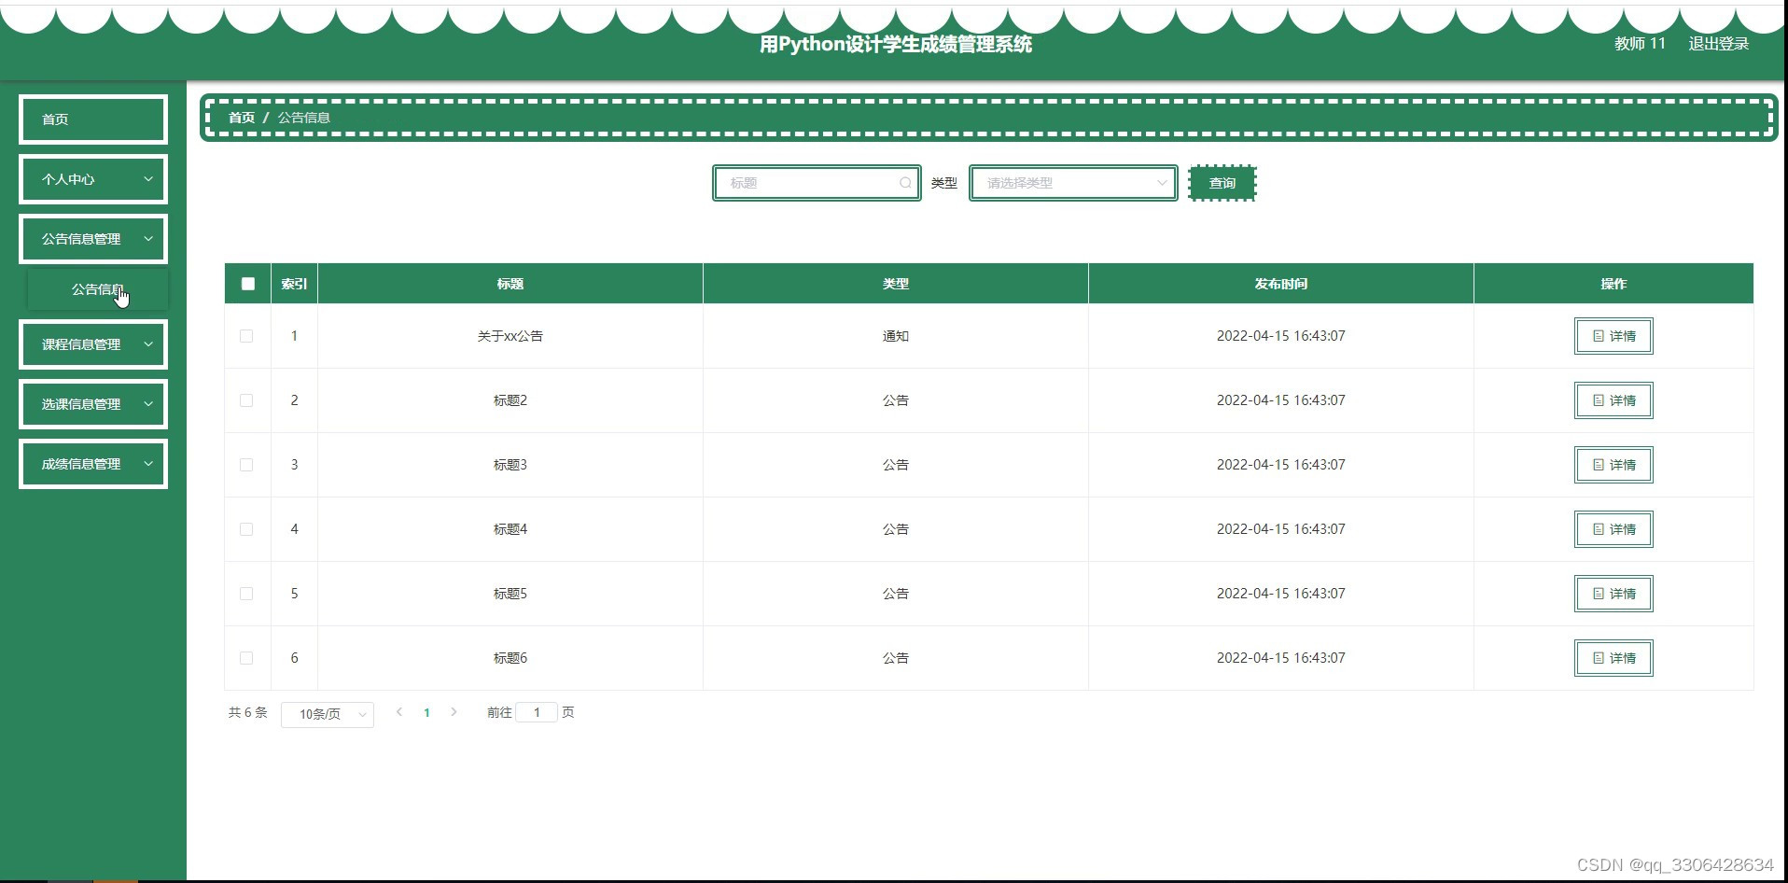
Task: Click the 操作 column header
Action: [1613, 284]
